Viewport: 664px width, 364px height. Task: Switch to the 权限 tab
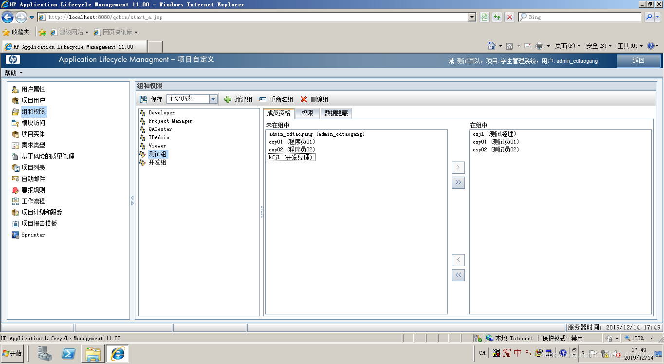coord(307,113)
